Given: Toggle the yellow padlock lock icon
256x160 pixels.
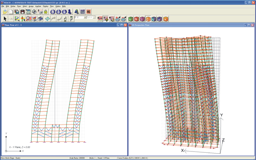Looking at the screenshot, I should coord(46,12).
